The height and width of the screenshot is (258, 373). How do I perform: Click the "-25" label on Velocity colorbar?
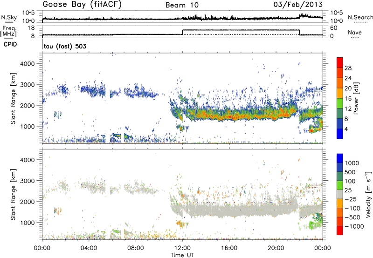click(350, 199)
